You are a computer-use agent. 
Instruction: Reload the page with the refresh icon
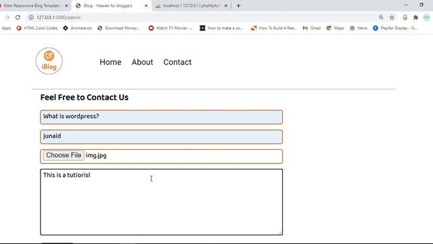pos(18,18)
